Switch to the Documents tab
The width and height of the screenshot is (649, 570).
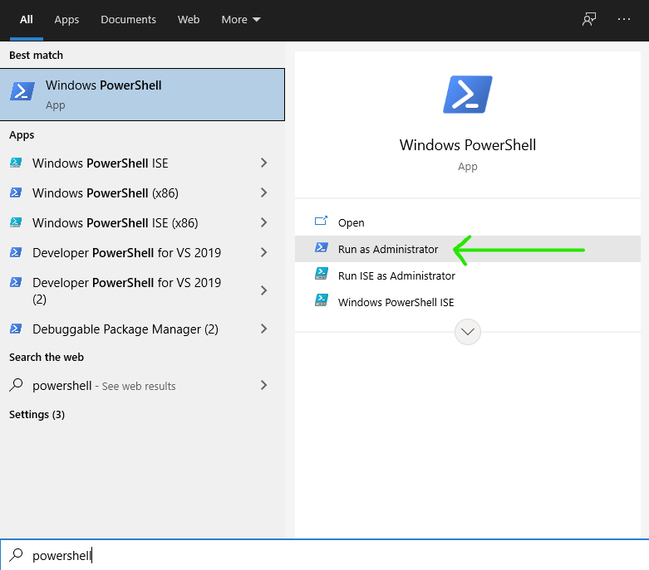click(128, 19)
